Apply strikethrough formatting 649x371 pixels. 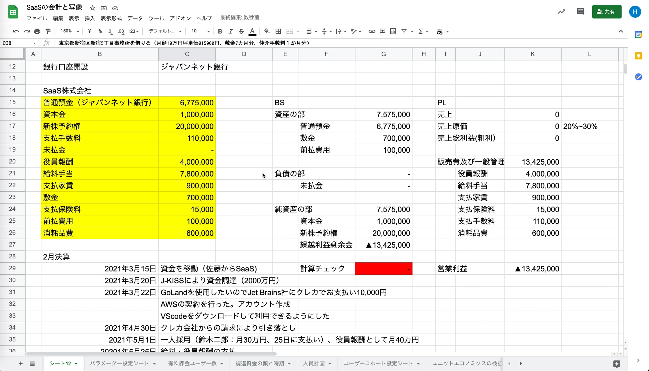point(241,31)
